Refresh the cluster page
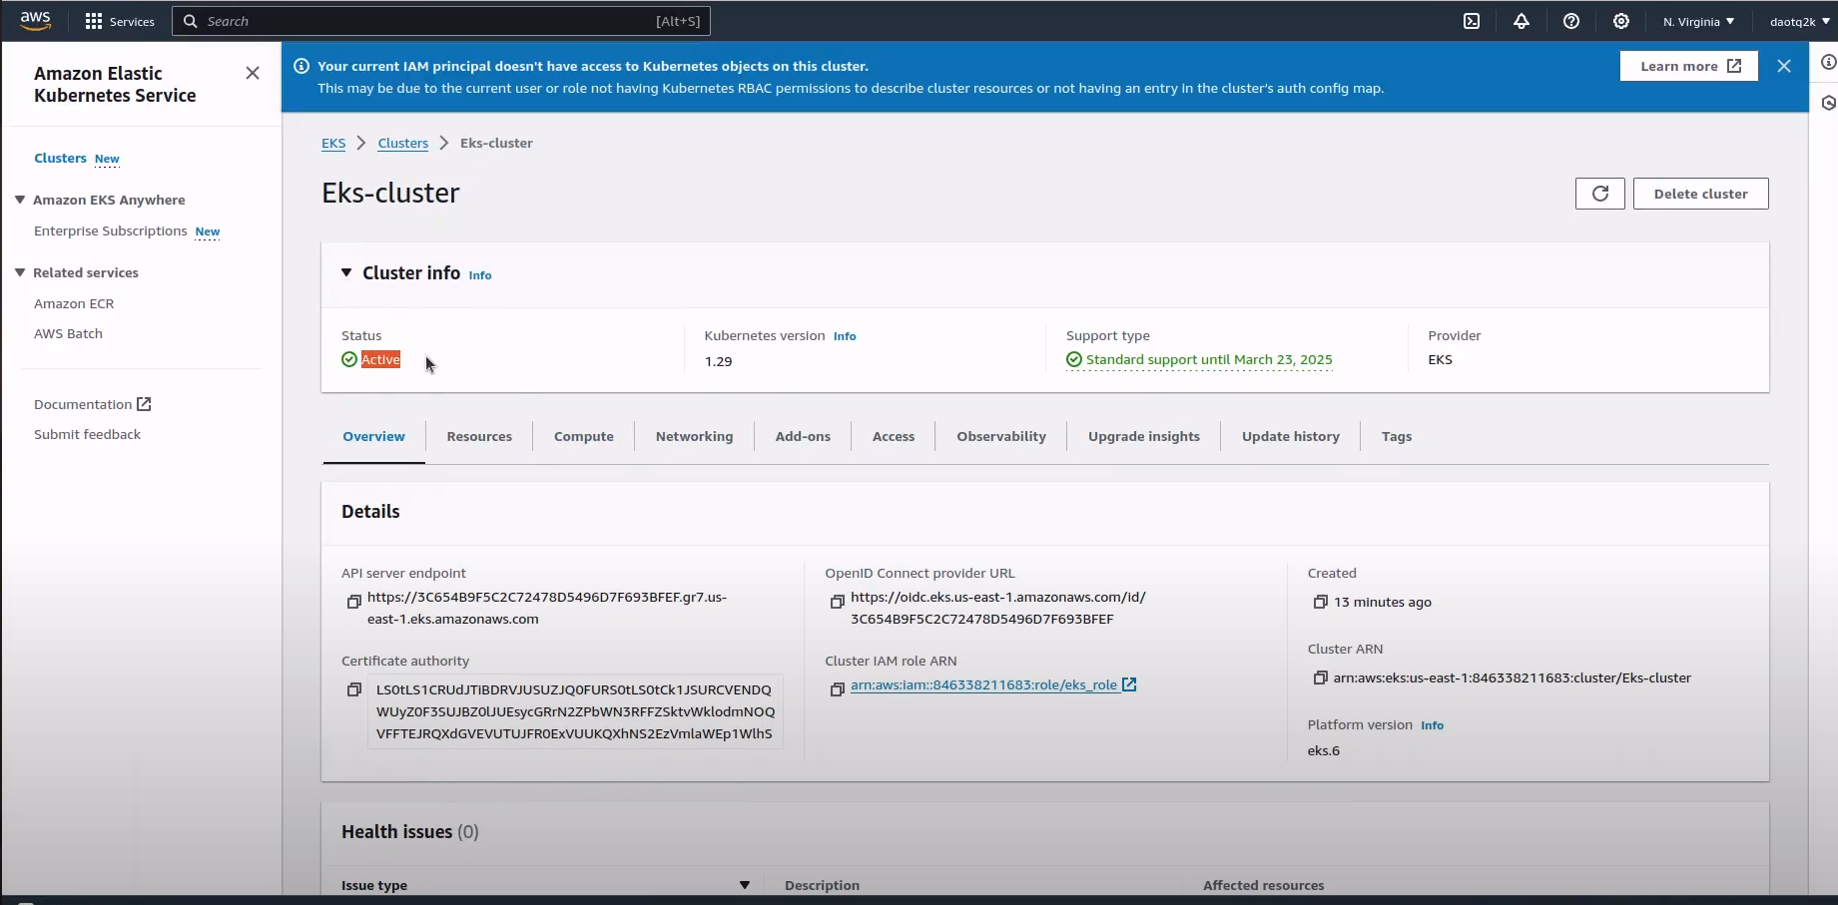 tap(1600, 194)
